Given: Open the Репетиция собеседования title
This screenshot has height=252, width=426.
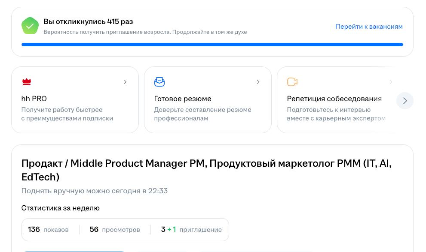Looking at the screenshot, I should [x=334, y=99].
